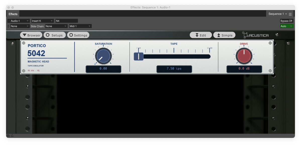301x145 pixels.
Task: Switch to Simple view mode
Action: pos(224,35)
